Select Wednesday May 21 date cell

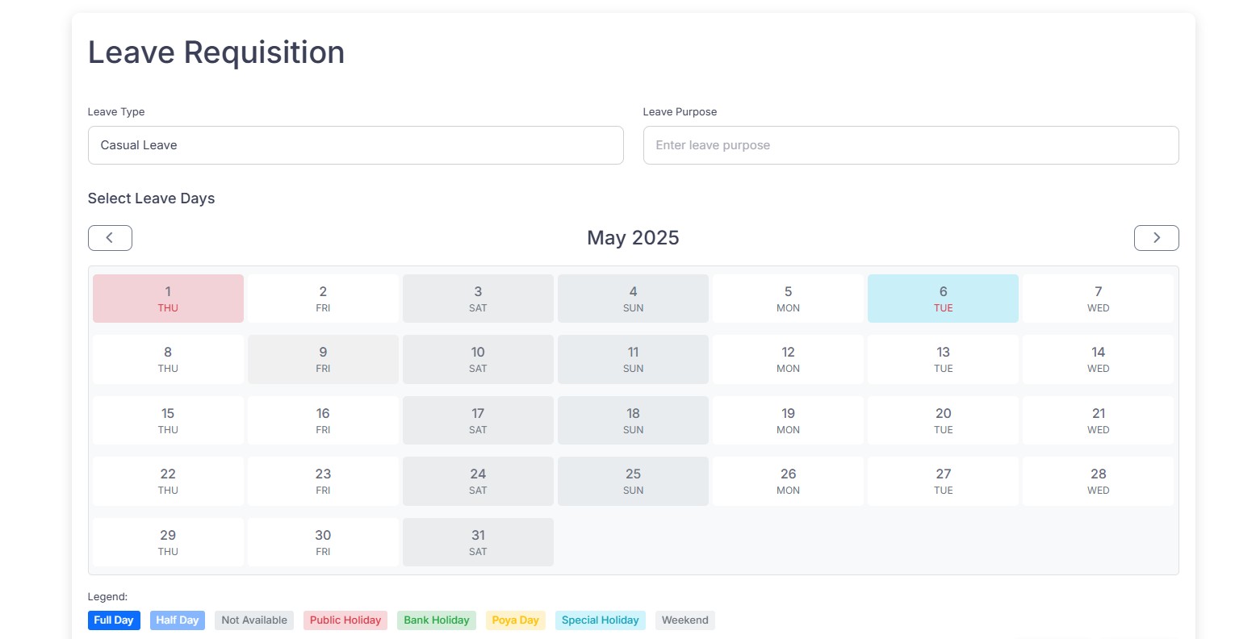tap(1098, 420)
